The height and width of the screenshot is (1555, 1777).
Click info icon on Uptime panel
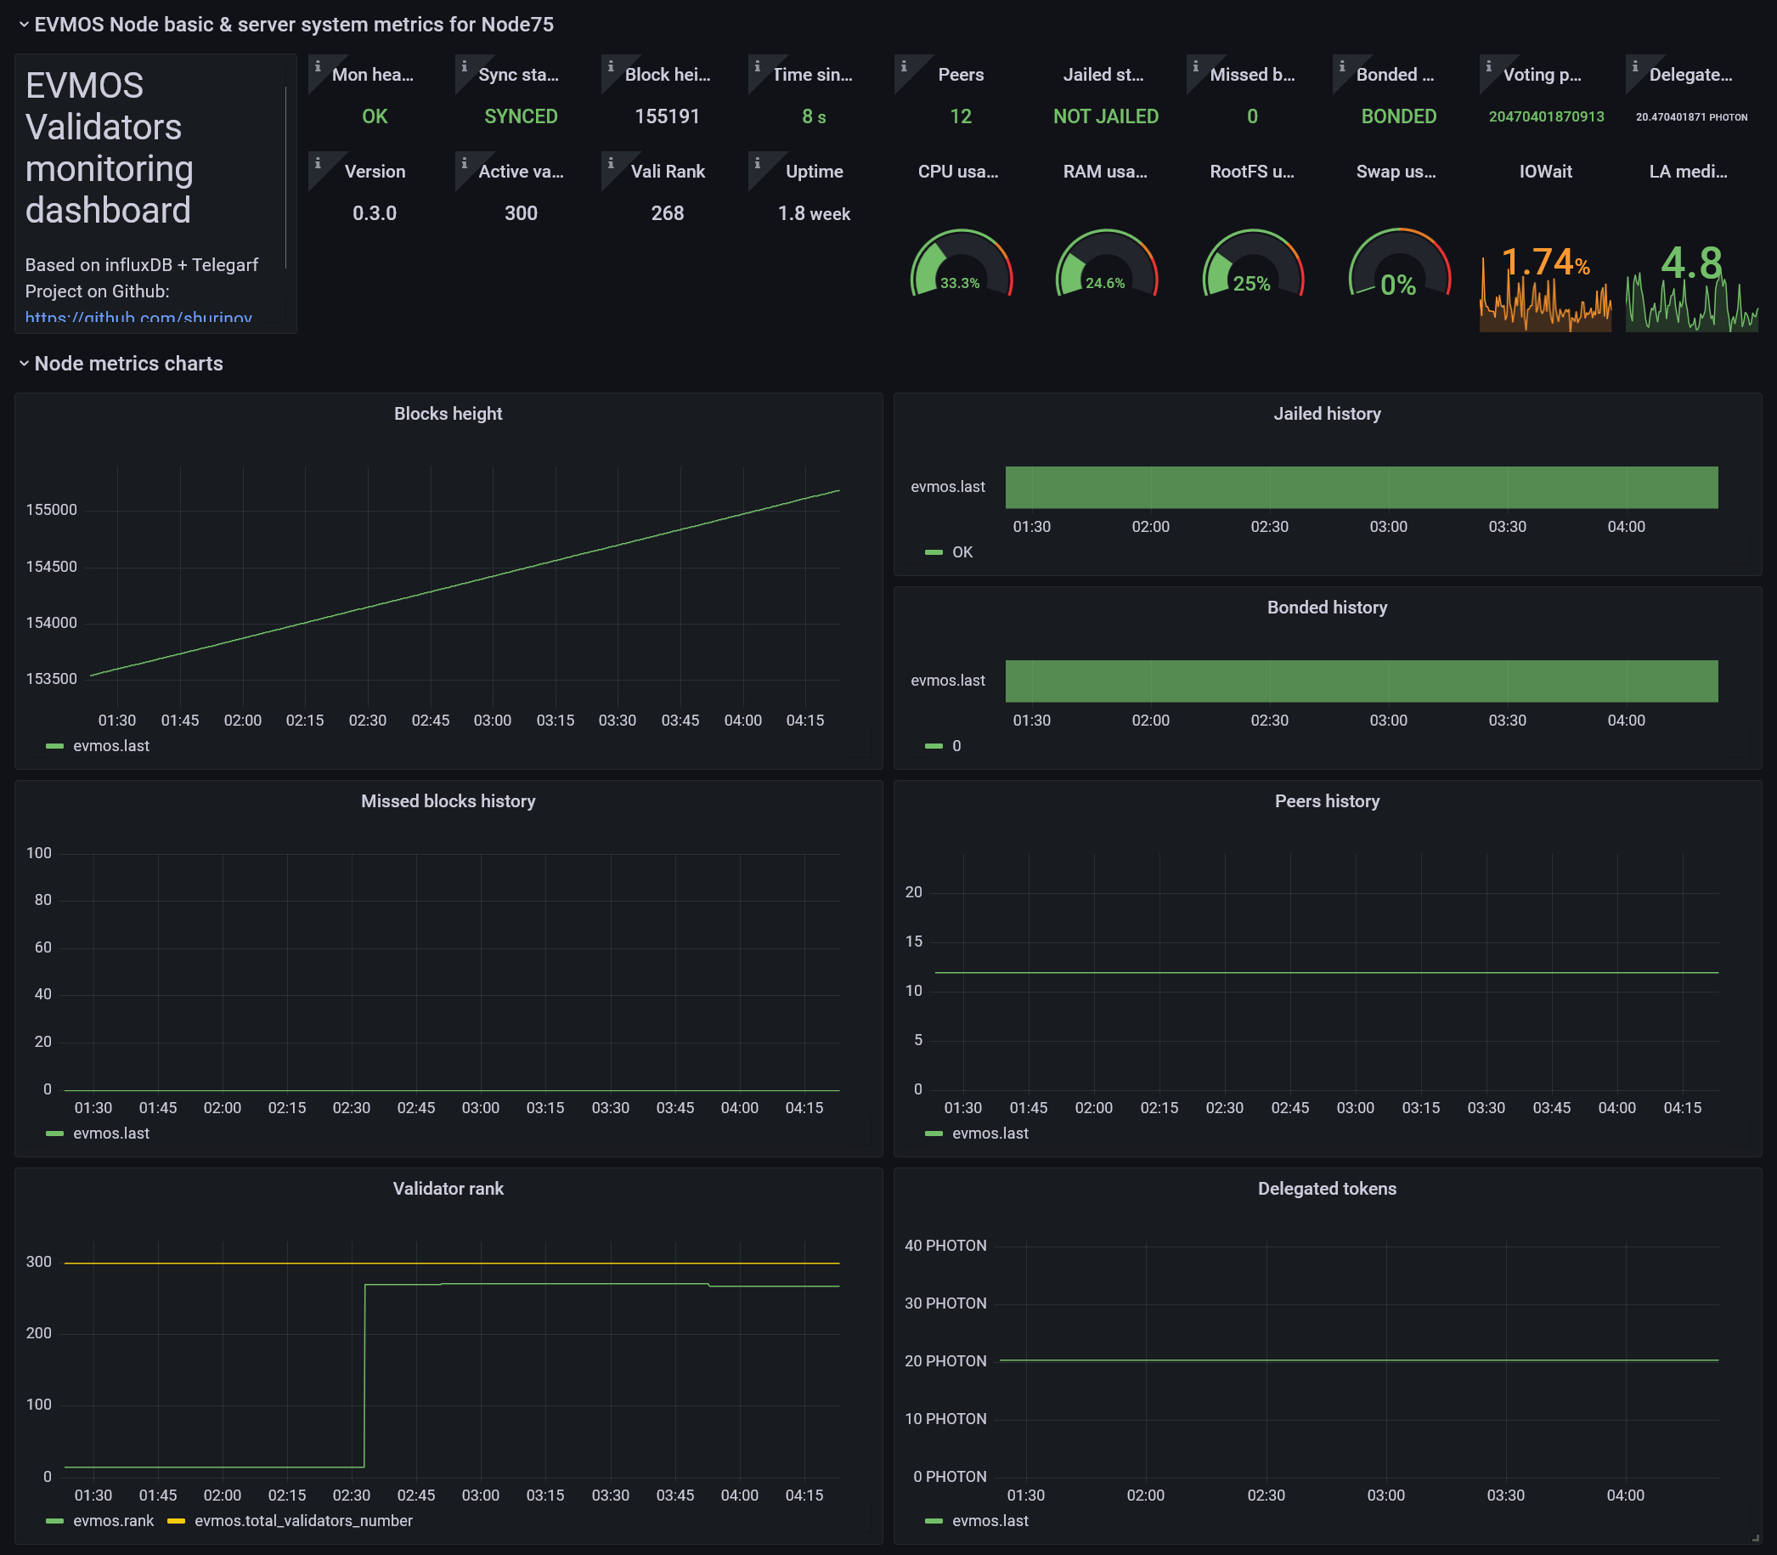click(x=757, y=163)
